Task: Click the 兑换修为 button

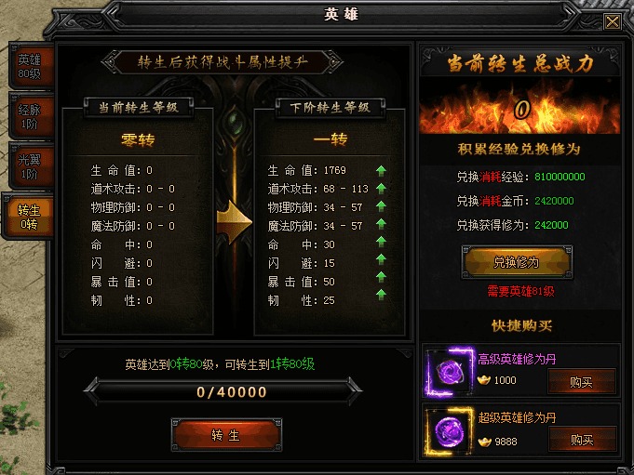Action: pyautogui.click(x=517, y=262)
